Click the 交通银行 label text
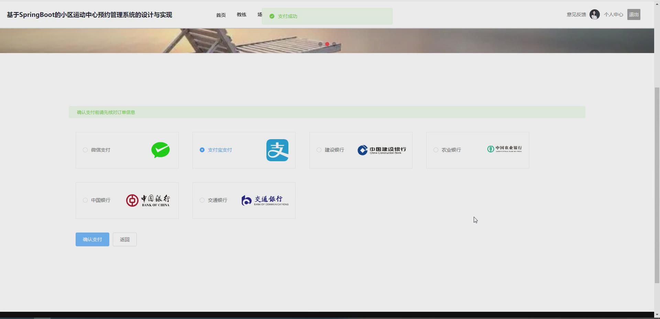Screen dimensions: 660x319 click(218, 200)
